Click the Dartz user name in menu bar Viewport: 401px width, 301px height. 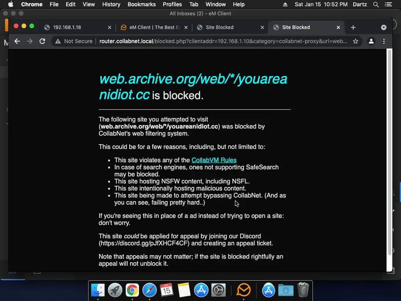tap(359, 4)
